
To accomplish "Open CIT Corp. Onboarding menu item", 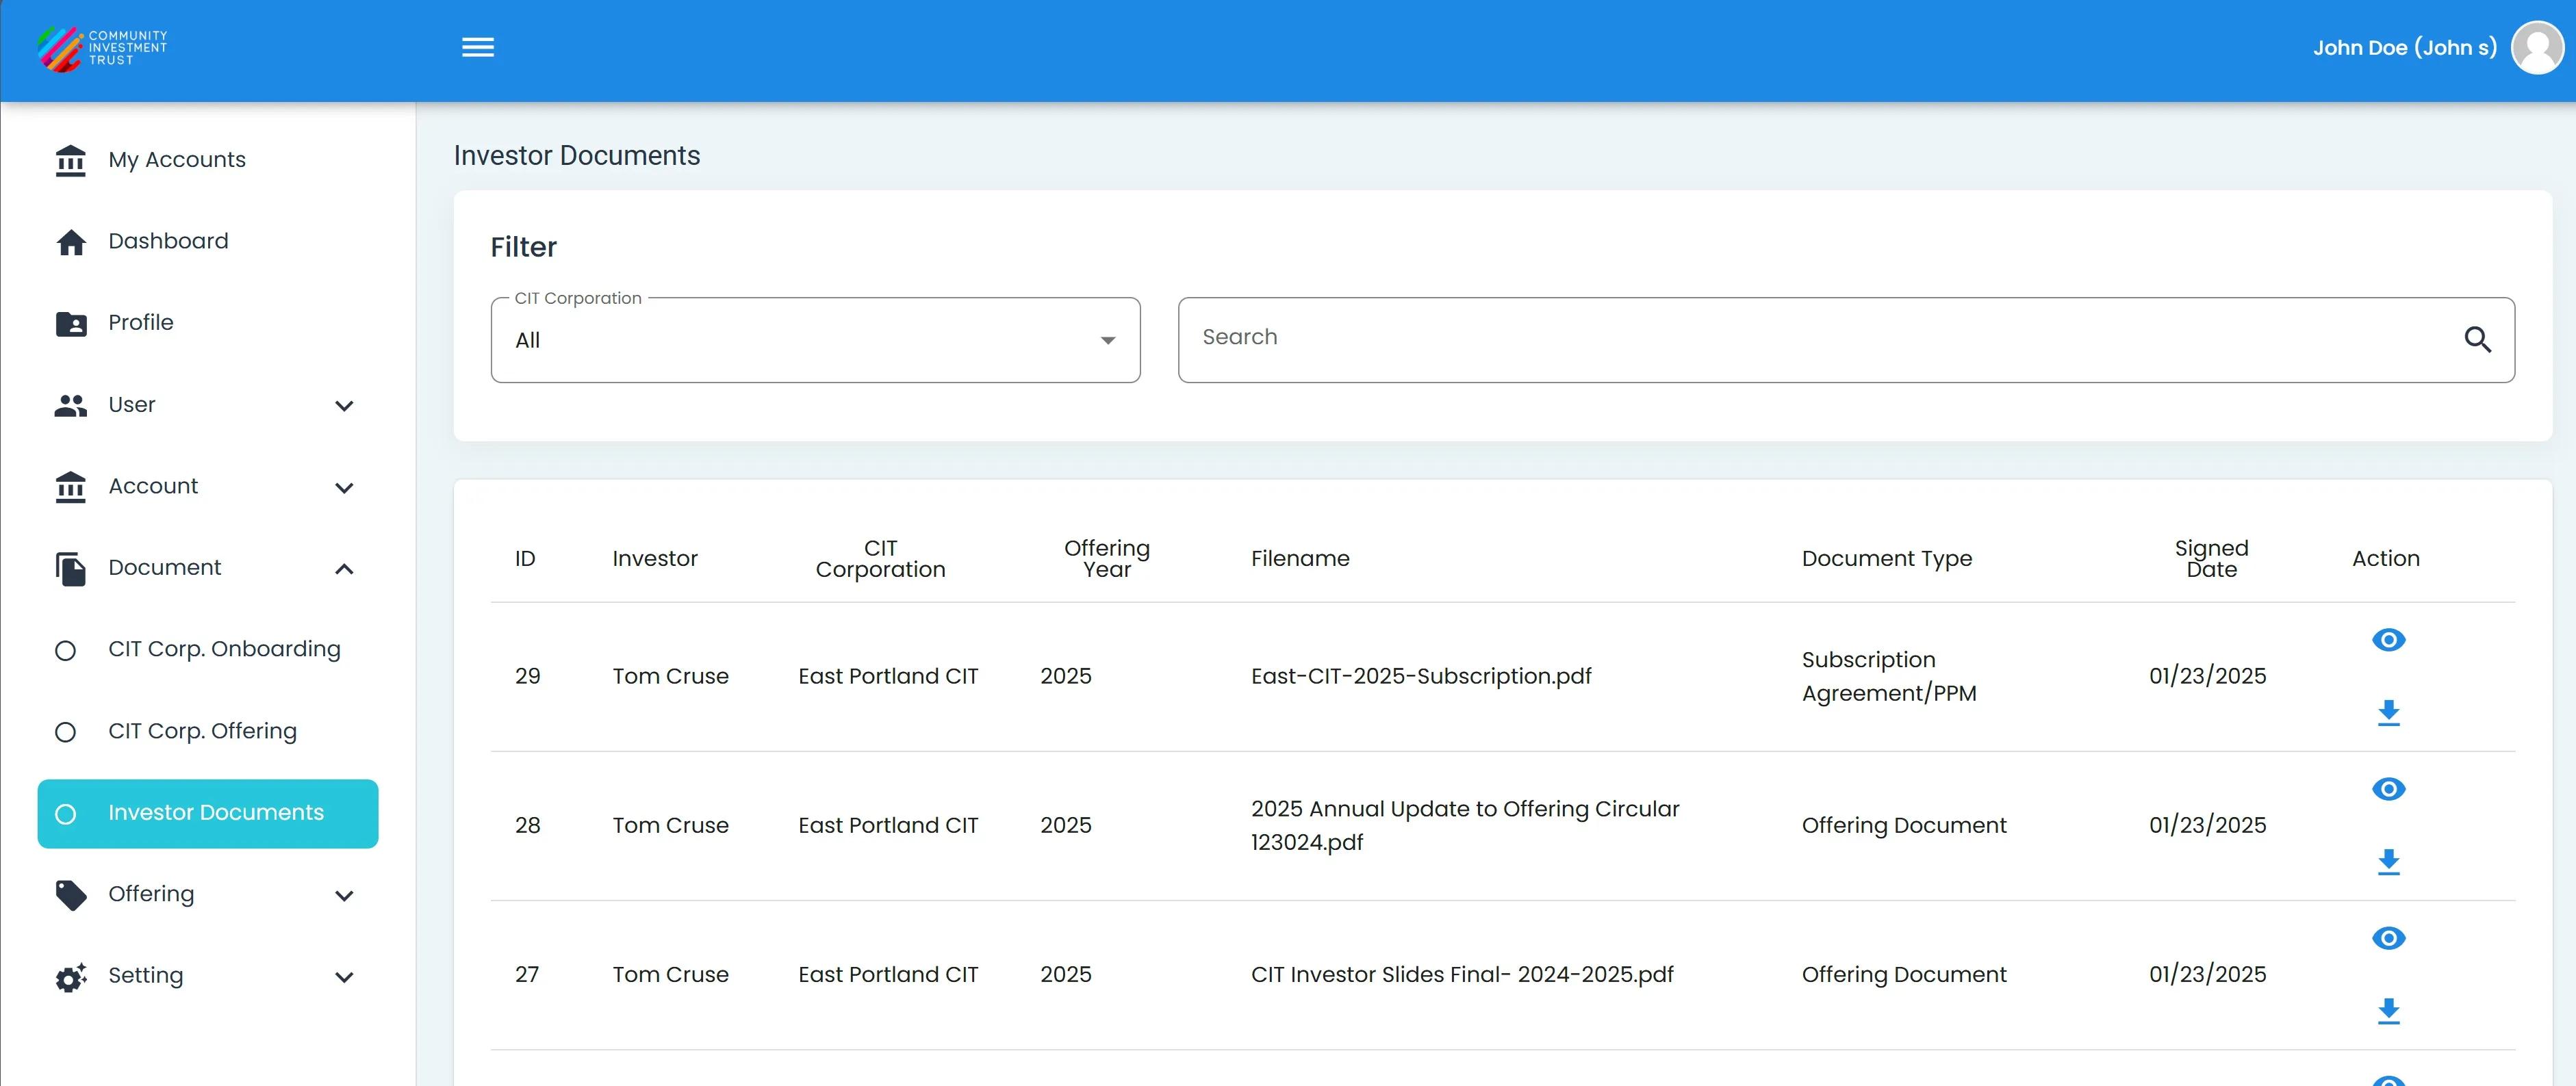I will tap(224, 649).
